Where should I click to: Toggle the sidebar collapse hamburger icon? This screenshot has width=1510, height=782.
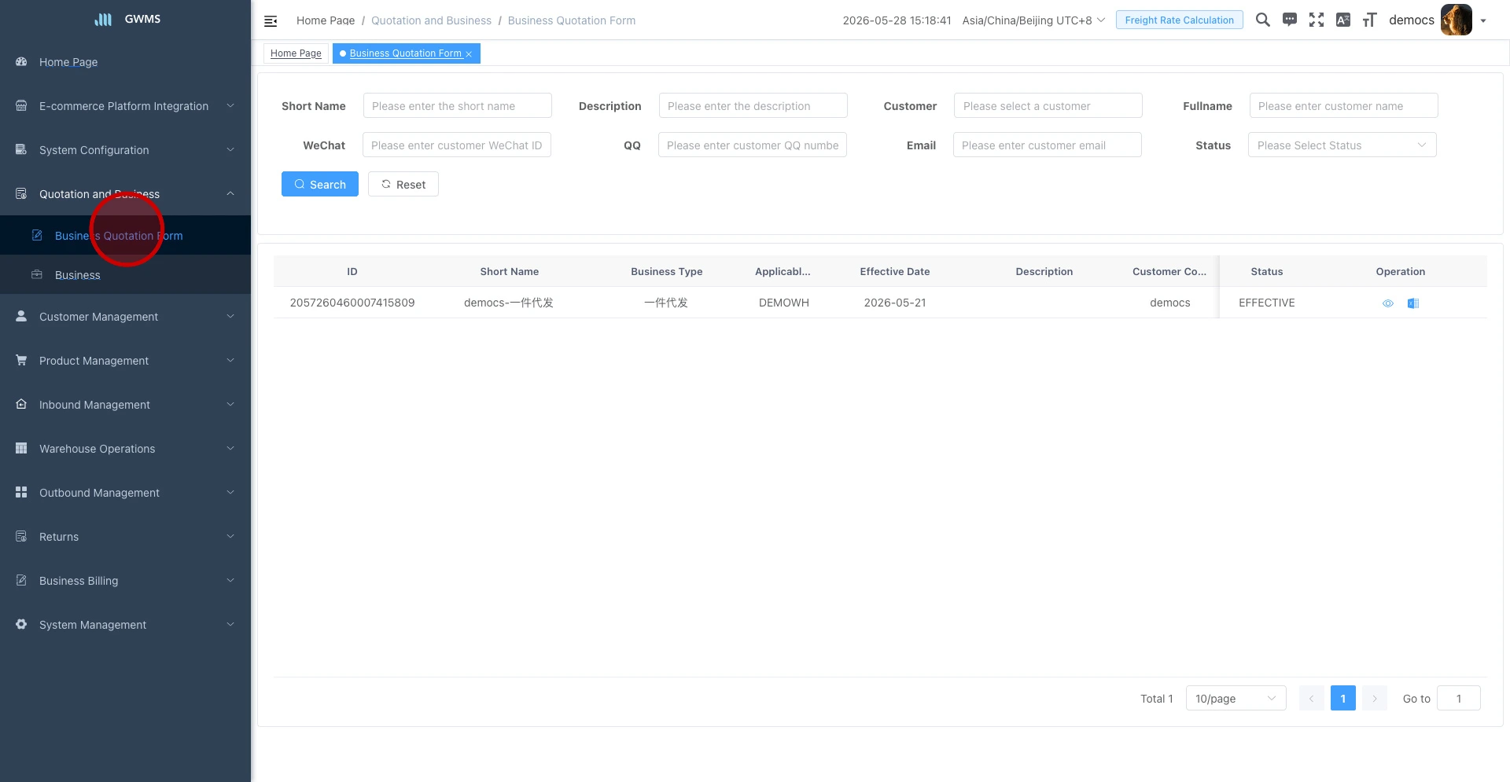pos(271,21)
